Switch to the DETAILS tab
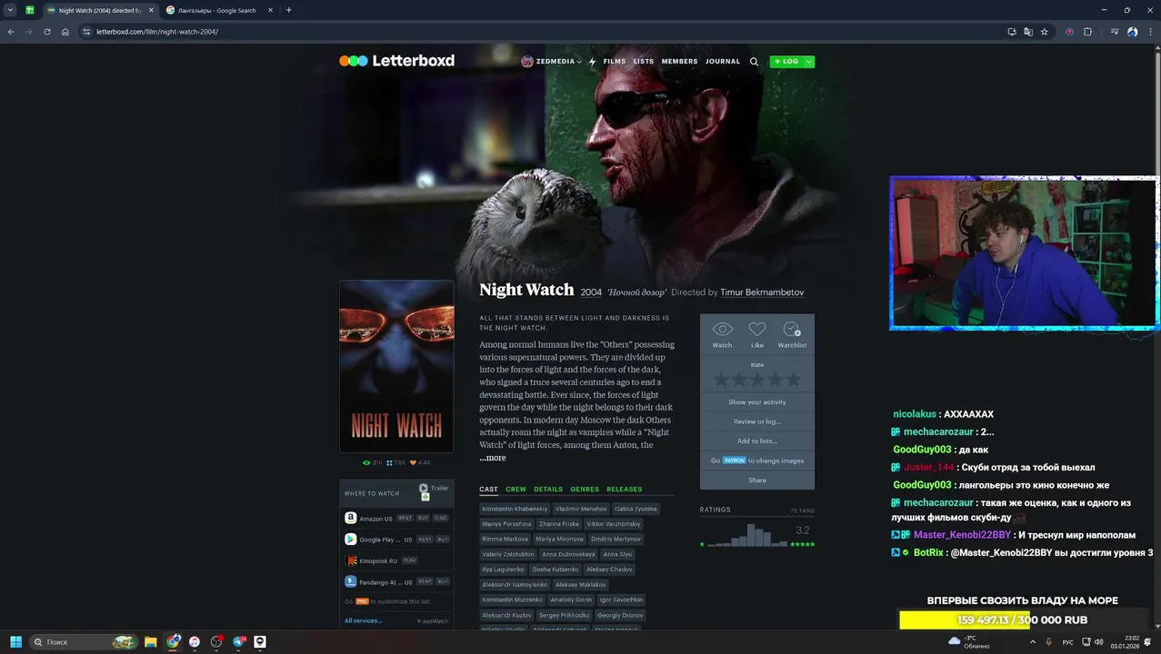1161x654 pixels. tap(548, 490)
